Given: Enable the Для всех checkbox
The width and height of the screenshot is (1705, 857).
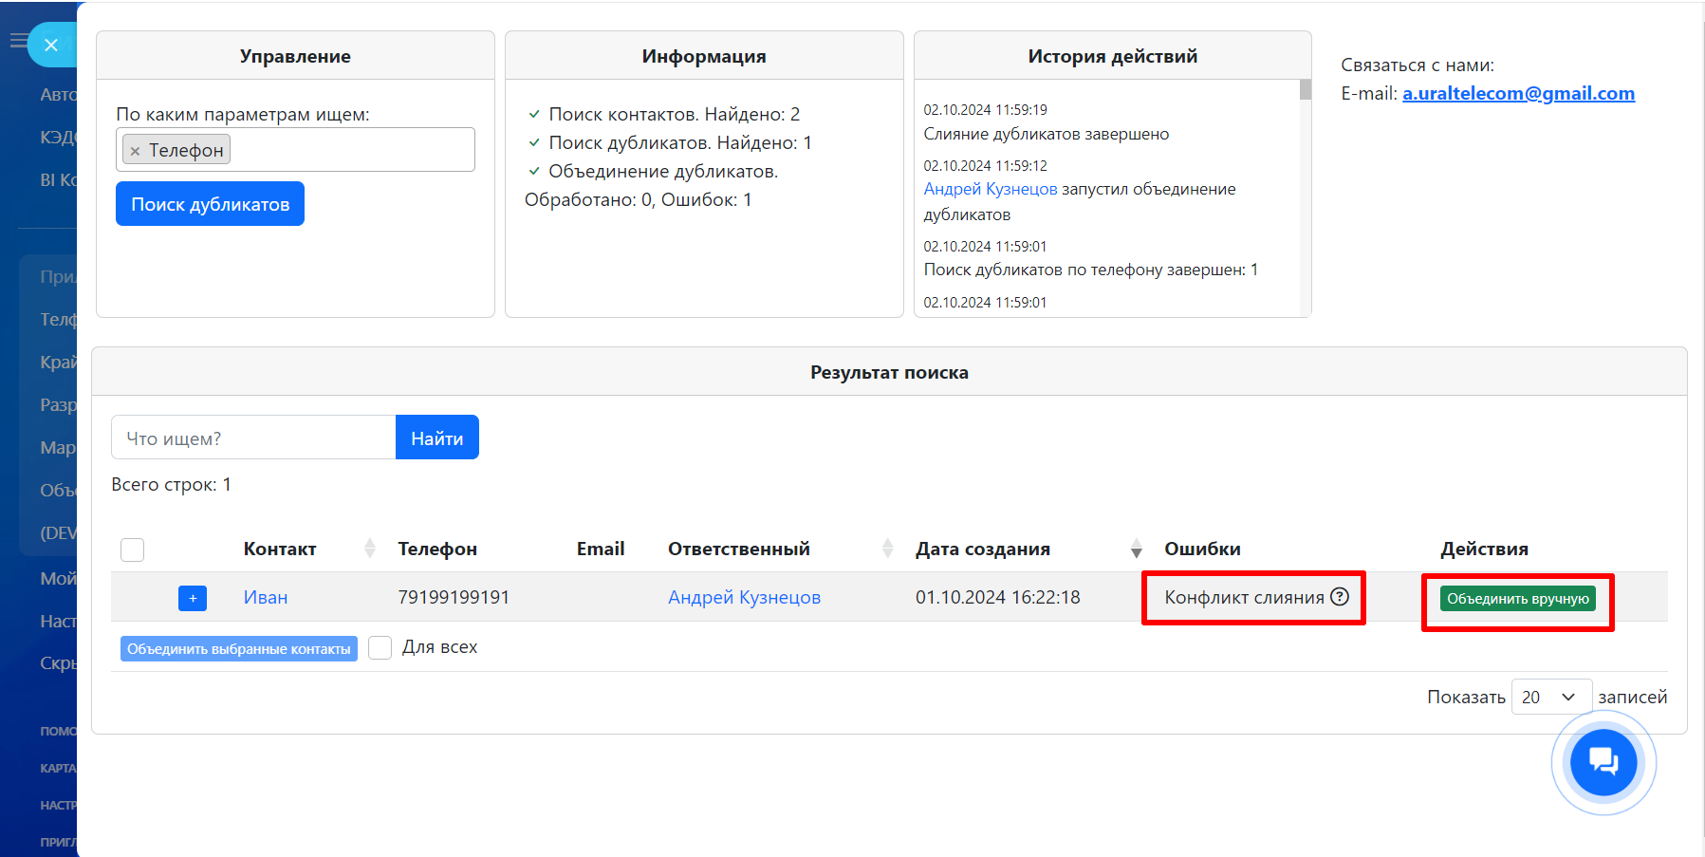Looking at the screenshot, I should tap(380, 647).
